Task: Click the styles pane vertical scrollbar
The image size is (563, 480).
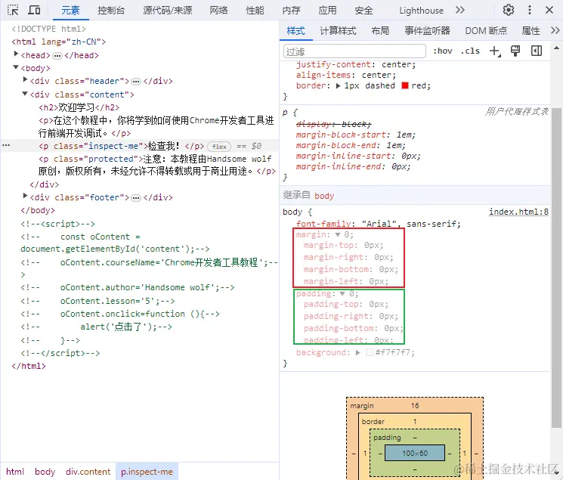Action: coord(556,268)
